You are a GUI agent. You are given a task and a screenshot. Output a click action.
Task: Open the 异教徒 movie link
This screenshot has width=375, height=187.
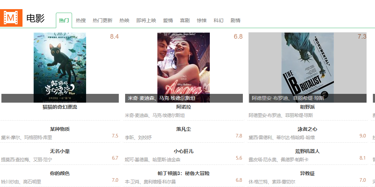pos(307,174)
